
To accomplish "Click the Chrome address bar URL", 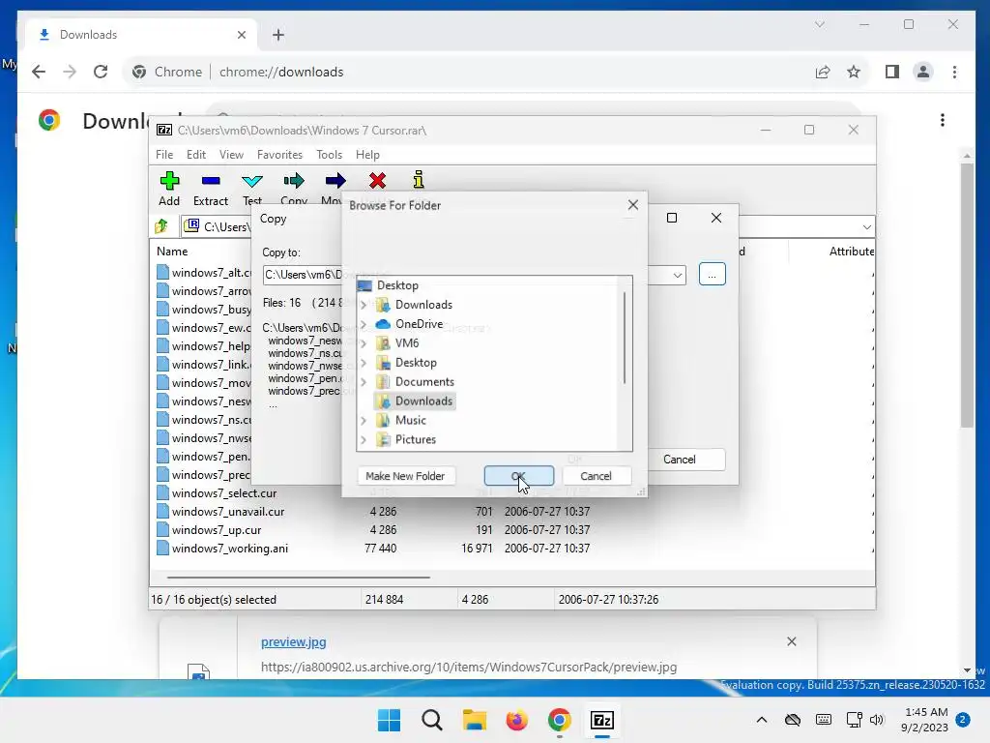I will coord(281,72).
